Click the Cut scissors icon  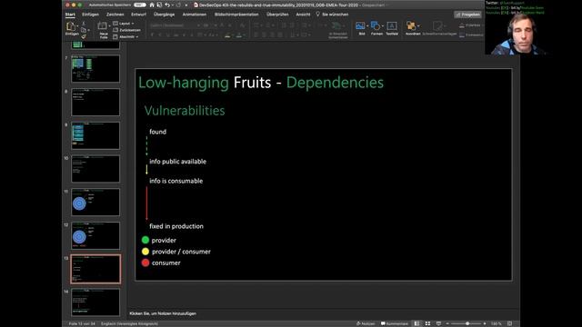pyautogui.click(x=84, y=24)
